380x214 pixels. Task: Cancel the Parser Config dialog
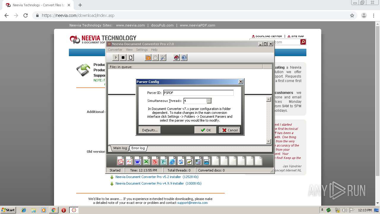point(230,130)
